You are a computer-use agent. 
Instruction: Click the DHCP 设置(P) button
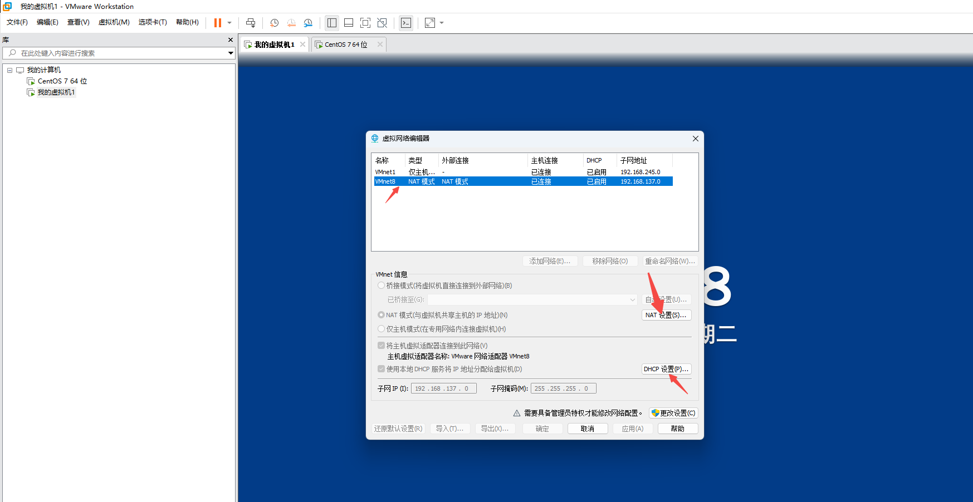click(666, 368)
